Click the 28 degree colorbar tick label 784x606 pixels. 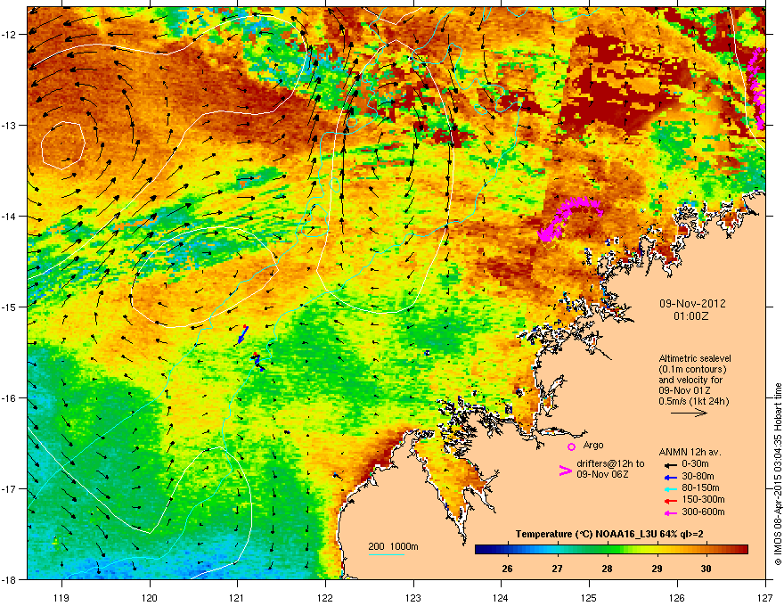(607, 569)
